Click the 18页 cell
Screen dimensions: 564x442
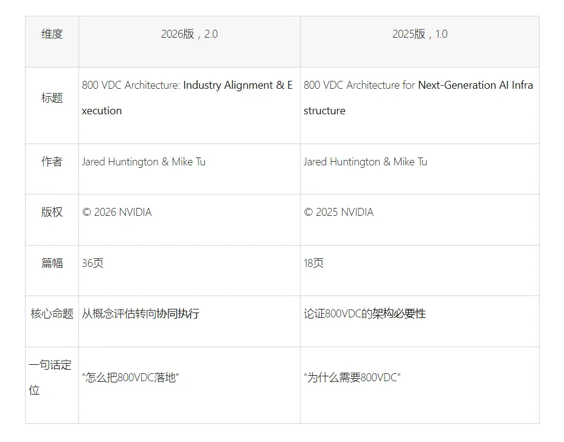313,263
